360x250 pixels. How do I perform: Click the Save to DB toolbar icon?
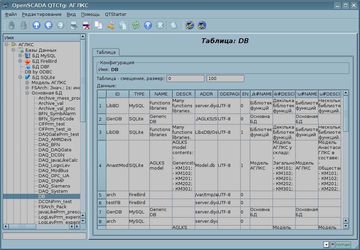23,25
